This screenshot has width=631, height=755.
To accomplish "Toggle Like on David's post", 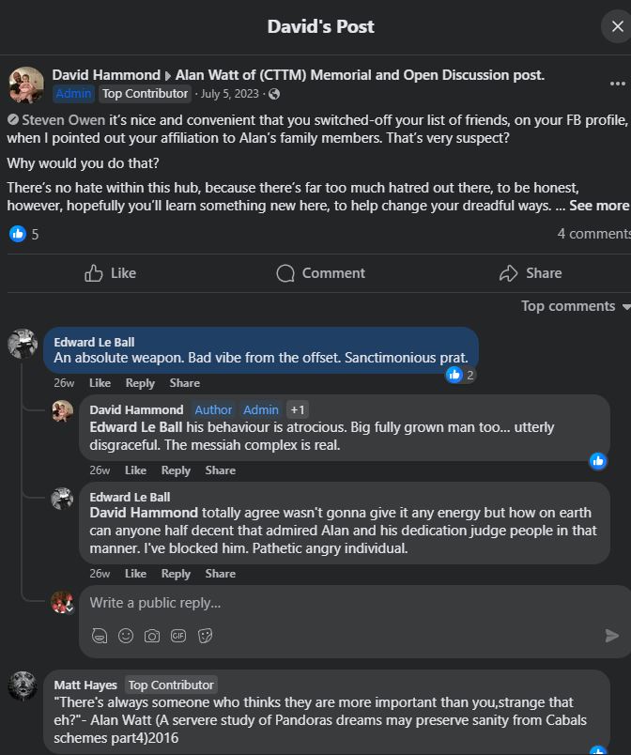I will tap(110, 273).
